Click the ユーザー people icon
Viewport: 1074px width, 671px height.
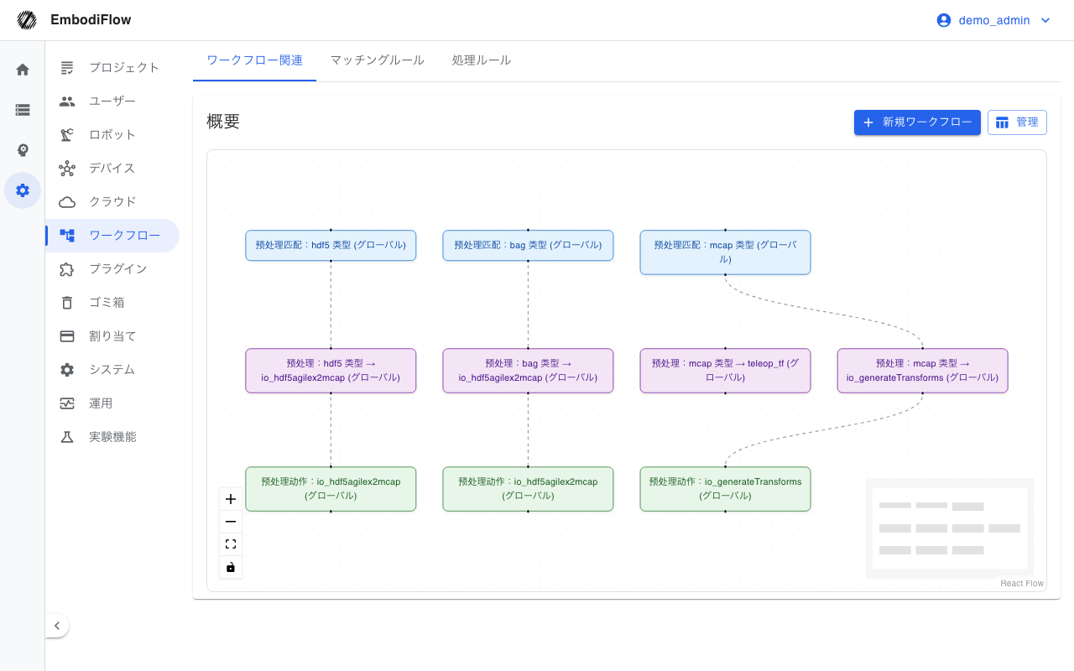click(67, 101)
